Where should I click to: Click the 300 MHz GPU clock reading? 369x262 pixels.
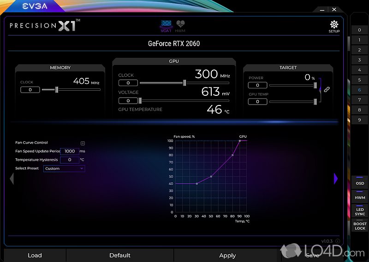[x=212, y=74]
